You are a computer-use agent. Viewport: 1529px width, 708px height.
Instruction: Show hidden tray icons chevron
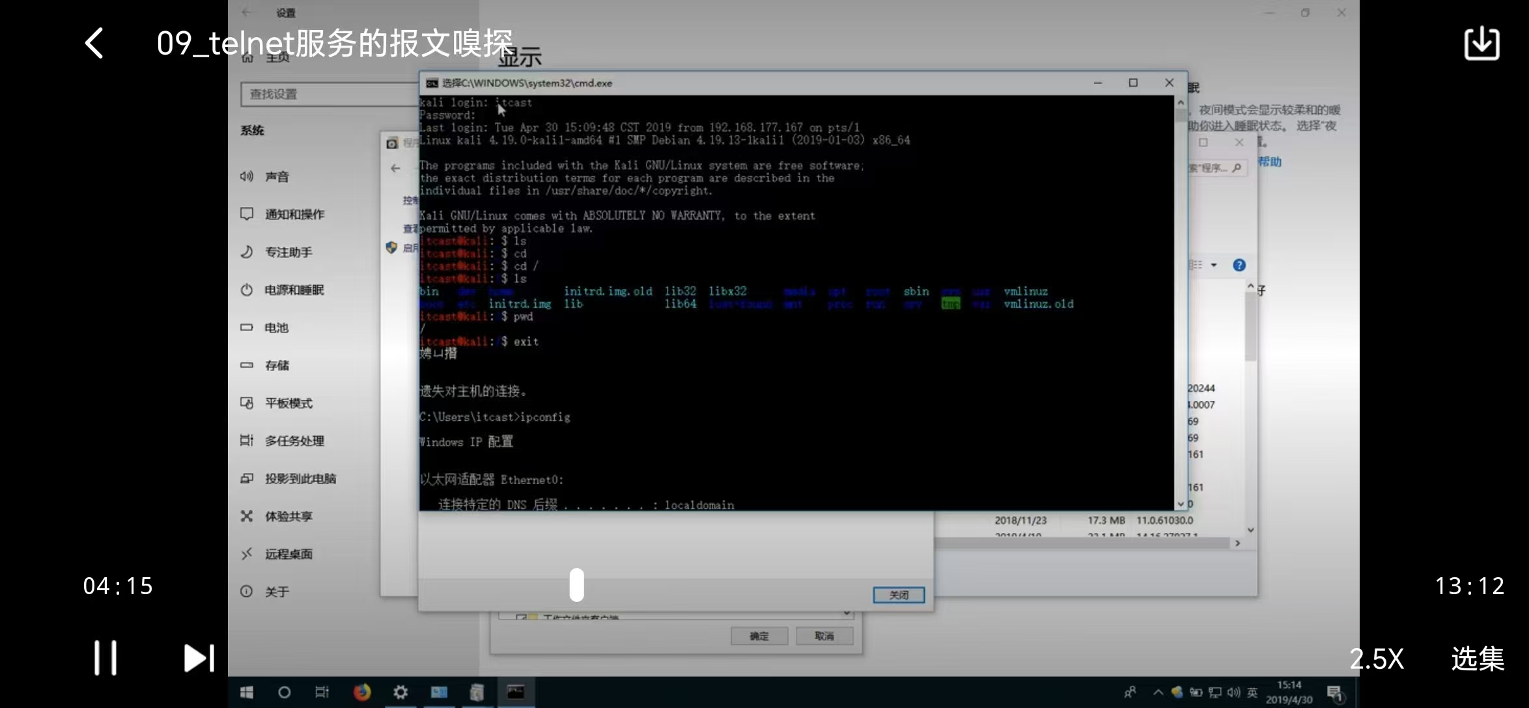(x=1158, y=692)
